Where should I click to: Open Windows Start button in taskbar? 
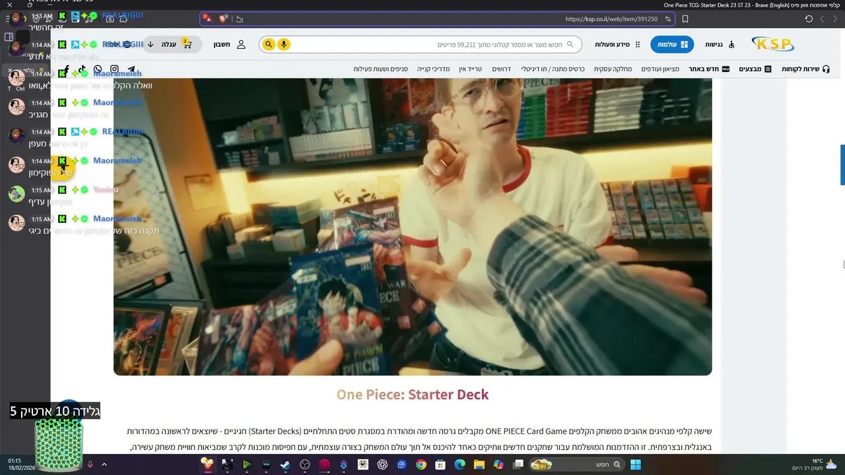click(635, 464)
